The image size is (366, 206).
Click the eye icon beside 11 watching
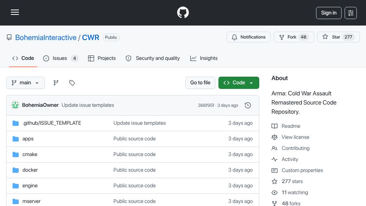click(274, 192)
